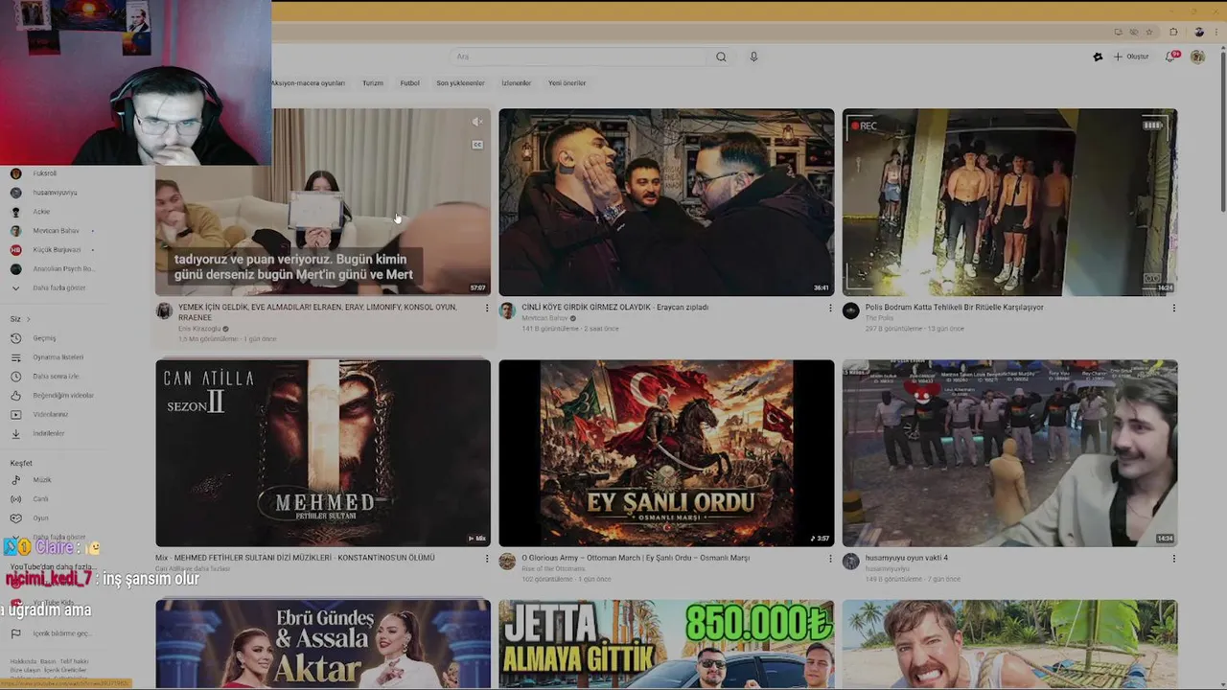Open options menu for husamyuyuyu oyun vakti 4
1227x690 pixels.
pos(1173,559)
